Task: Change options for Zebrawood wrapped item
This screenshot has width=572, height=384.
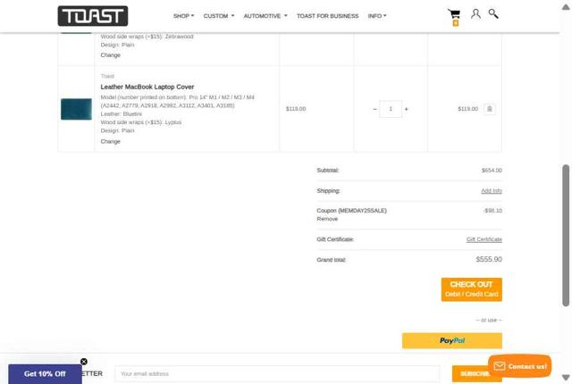Action: click(111, 55)
